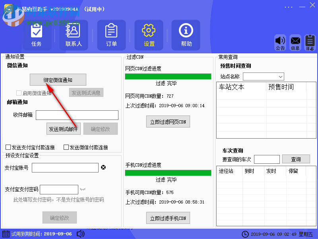Open the 日志 log clipboard icon
The height and width of the screenshot is (239, 318).
point(310,43)
